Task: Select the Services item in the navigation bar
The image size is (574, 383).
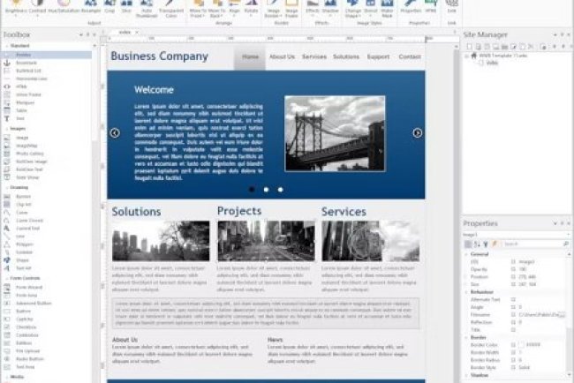Action: [314, 56]
